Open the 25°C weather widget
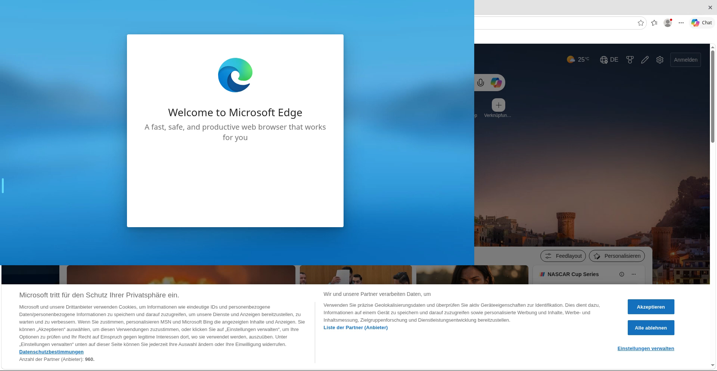Viewport: 717px width, 371px height. coord(578,59)
